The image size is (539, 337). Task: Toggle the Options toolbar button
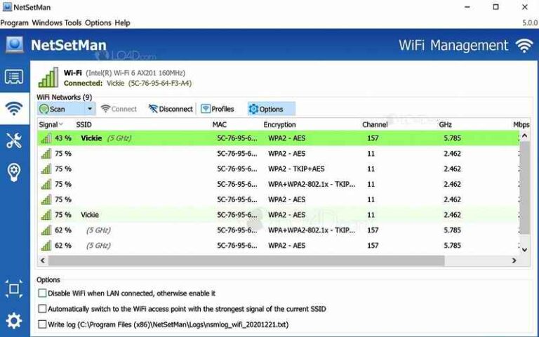click(x=266, y=109)
